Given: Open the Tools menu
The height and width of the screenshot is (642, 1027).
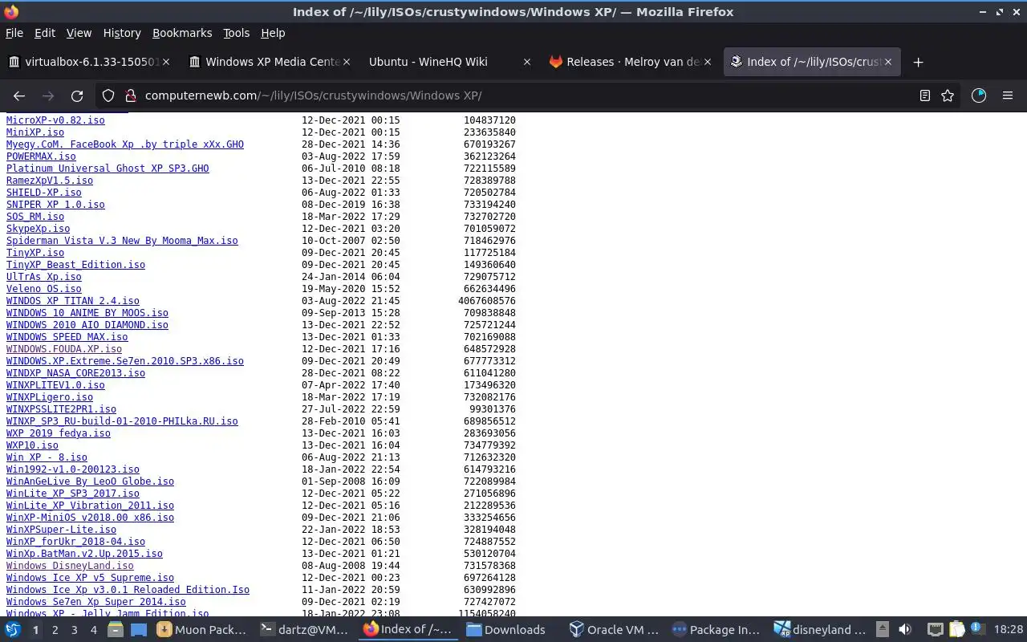Looking at the screenshot, I should (236, 33).
